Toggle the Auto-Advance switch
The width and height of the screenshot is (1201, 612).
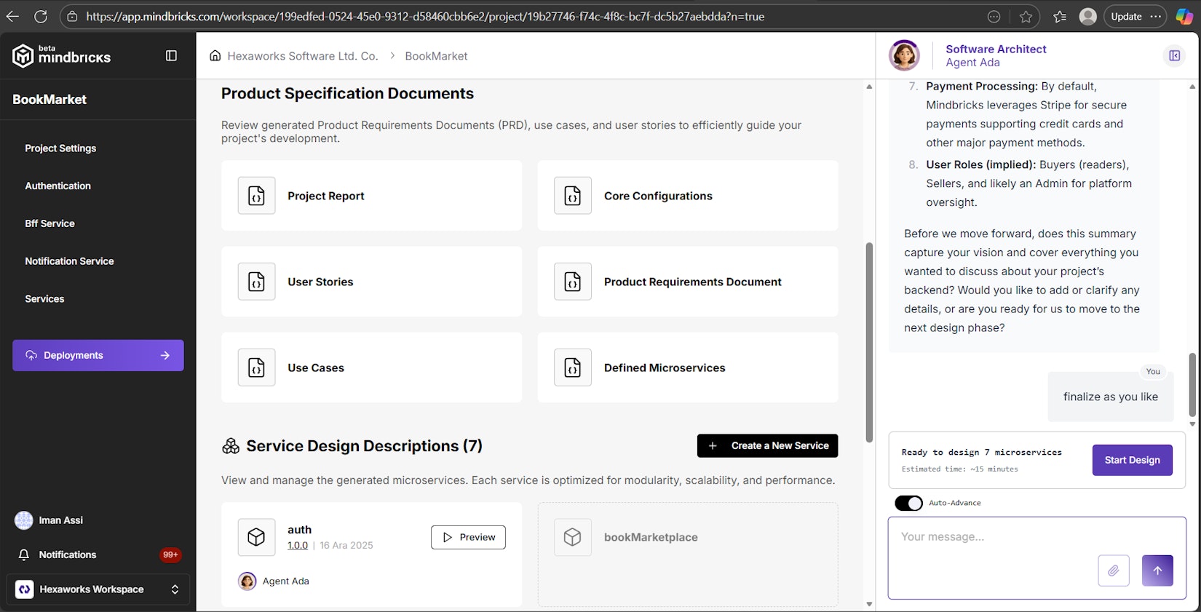click(x=908, y=503)
